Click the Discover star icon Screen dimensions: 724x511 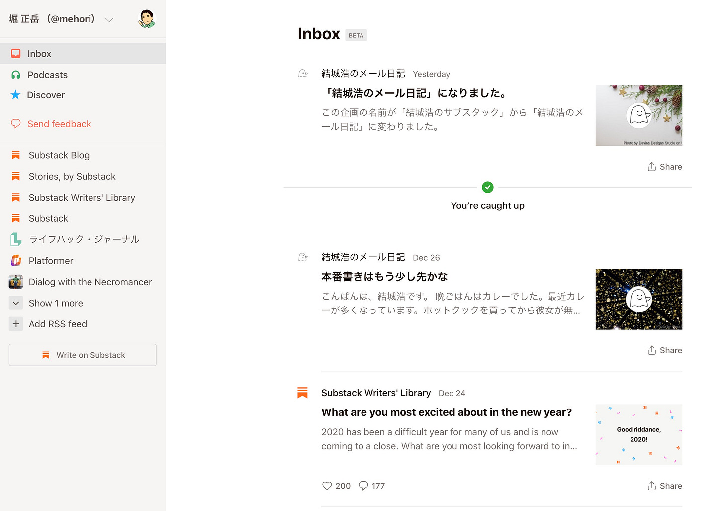point(16,95)
